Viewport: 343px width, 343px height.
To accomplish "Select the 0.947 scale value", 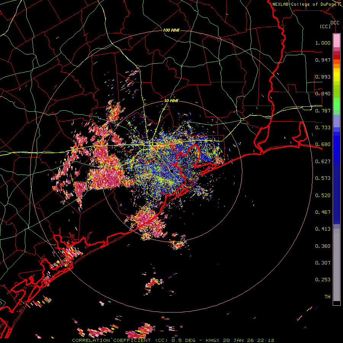I will pos(323,60).
